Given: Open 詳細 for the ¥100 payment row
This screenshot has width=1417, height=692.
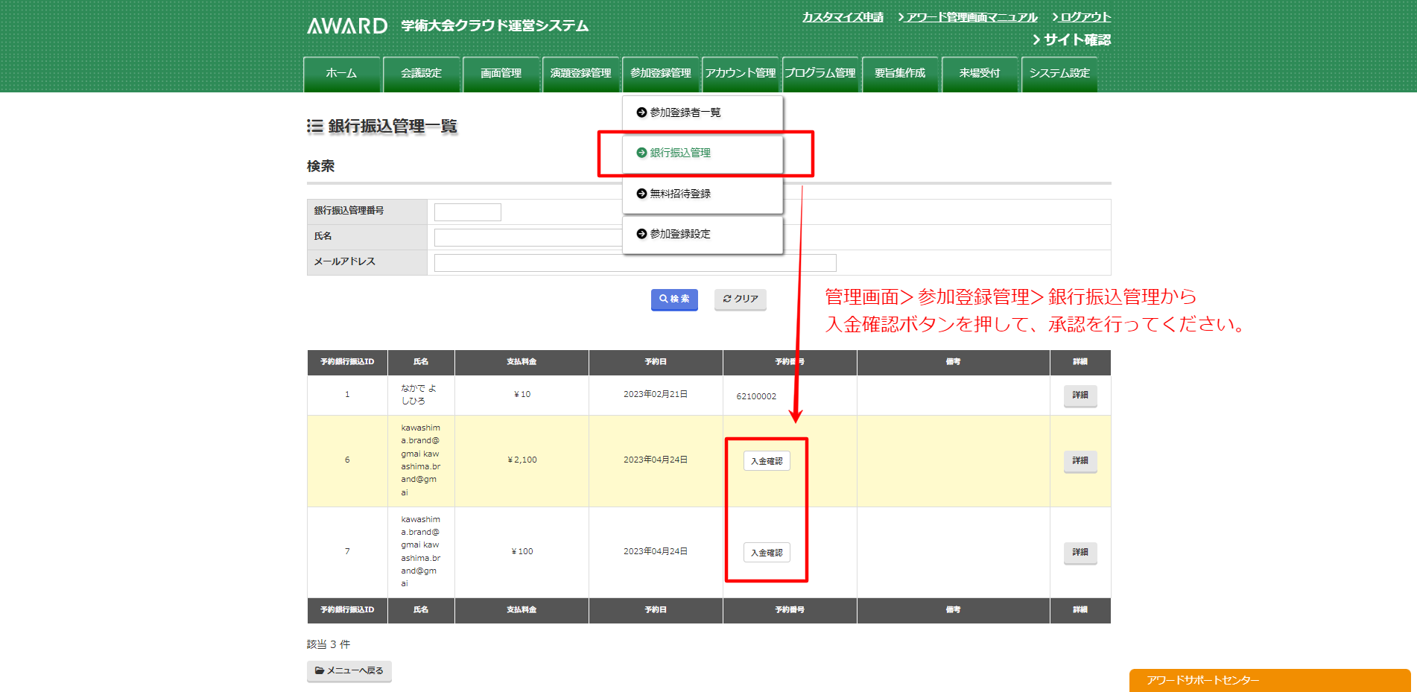Looking at the screenshot, I should (1080, 553).
